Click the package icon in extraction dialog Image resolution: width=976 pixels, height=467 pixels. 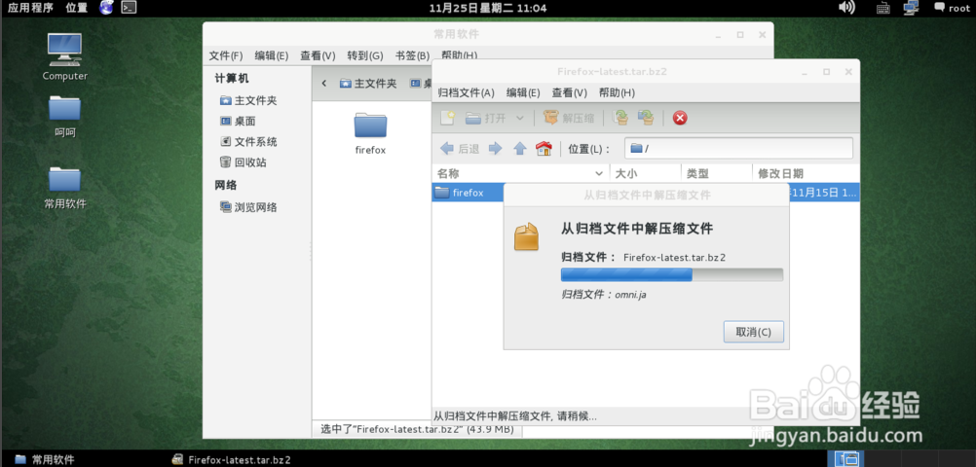526,237
